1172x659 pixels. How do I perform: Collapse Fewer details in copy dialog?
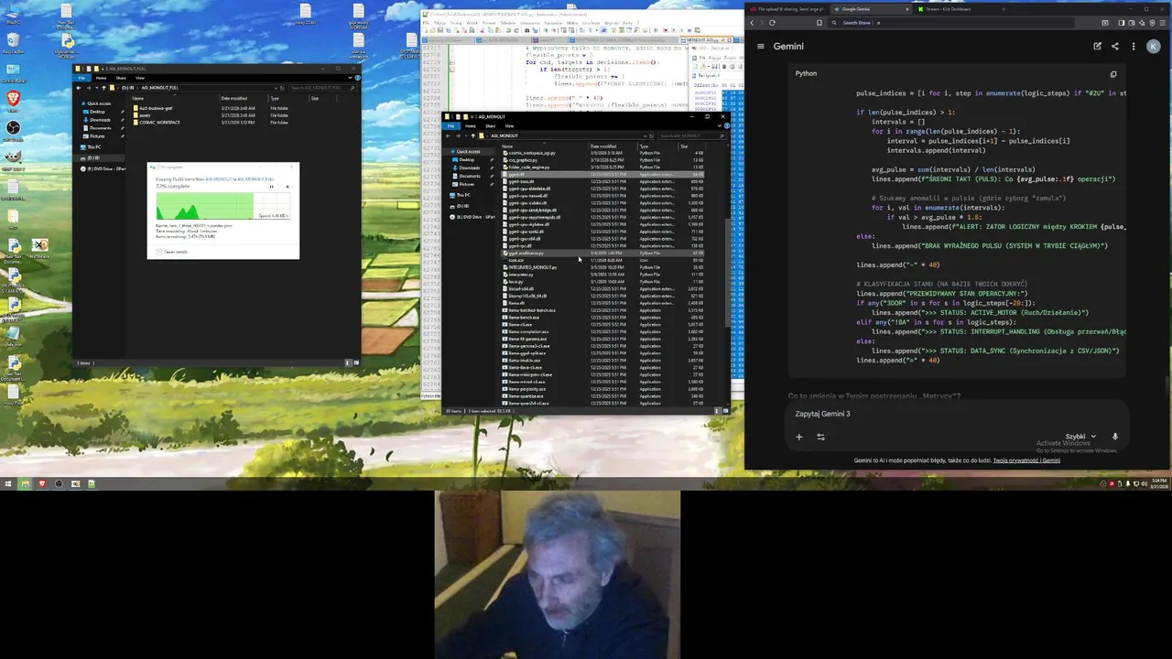pos(171,252)
